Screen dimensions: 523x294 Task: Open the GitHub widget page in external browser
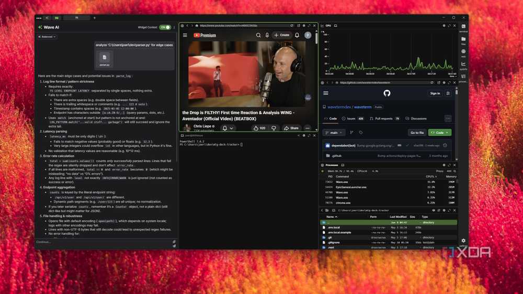click(x=438, y=83)
